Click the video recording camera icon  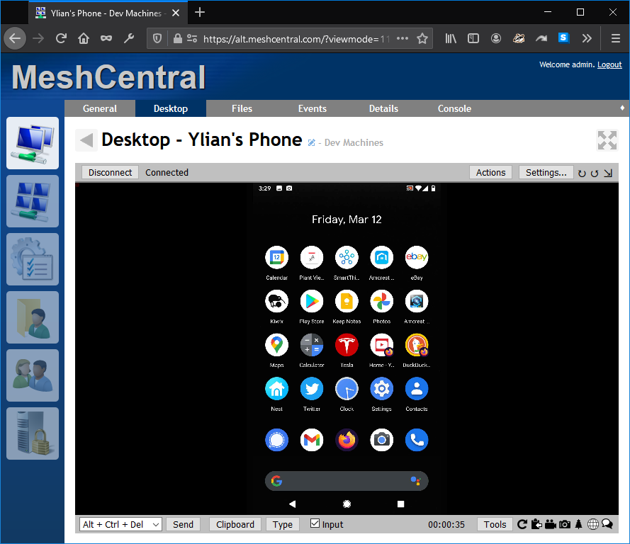click(x=551, y=524)
